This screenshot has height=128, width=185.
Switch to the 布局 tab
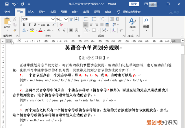[53, 12]
